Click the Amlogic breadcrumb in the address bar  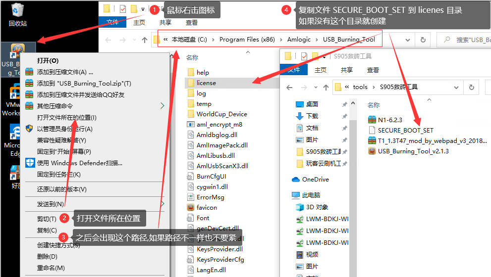[x=299, y=40]
